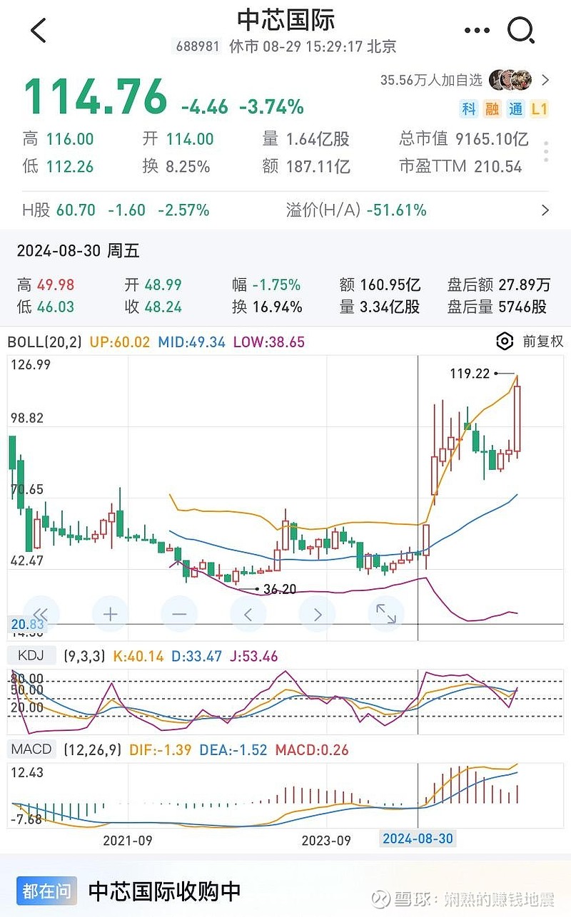Expand chart fullscreen via diagonal arrows icon

point(385,613)
